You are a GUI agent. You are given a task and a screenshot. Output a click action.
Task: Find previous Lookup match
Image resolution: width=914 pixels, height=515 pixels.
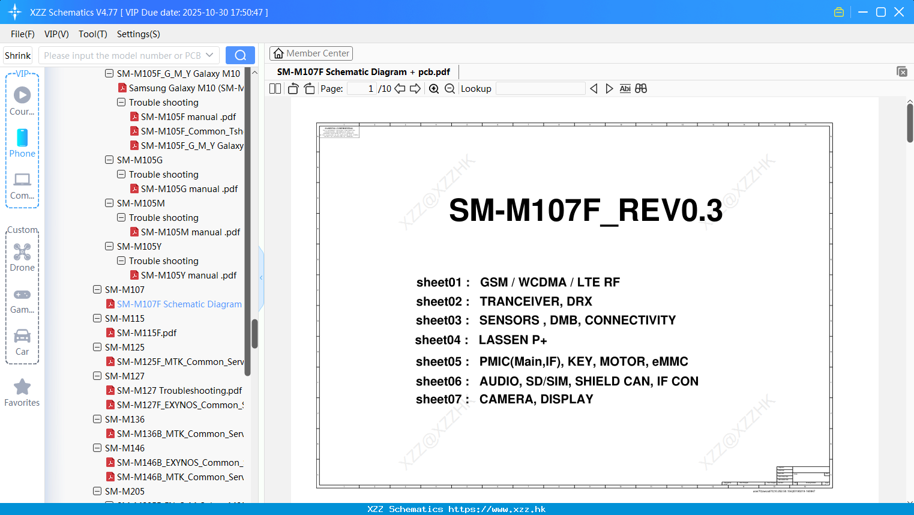tap(594, 88)
